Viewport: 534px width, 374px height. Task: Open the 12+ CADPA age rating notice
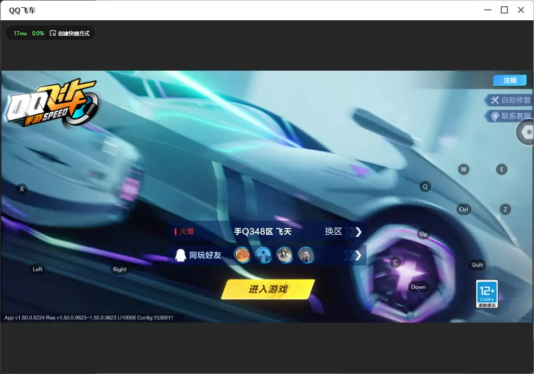[x=487, y=294]
